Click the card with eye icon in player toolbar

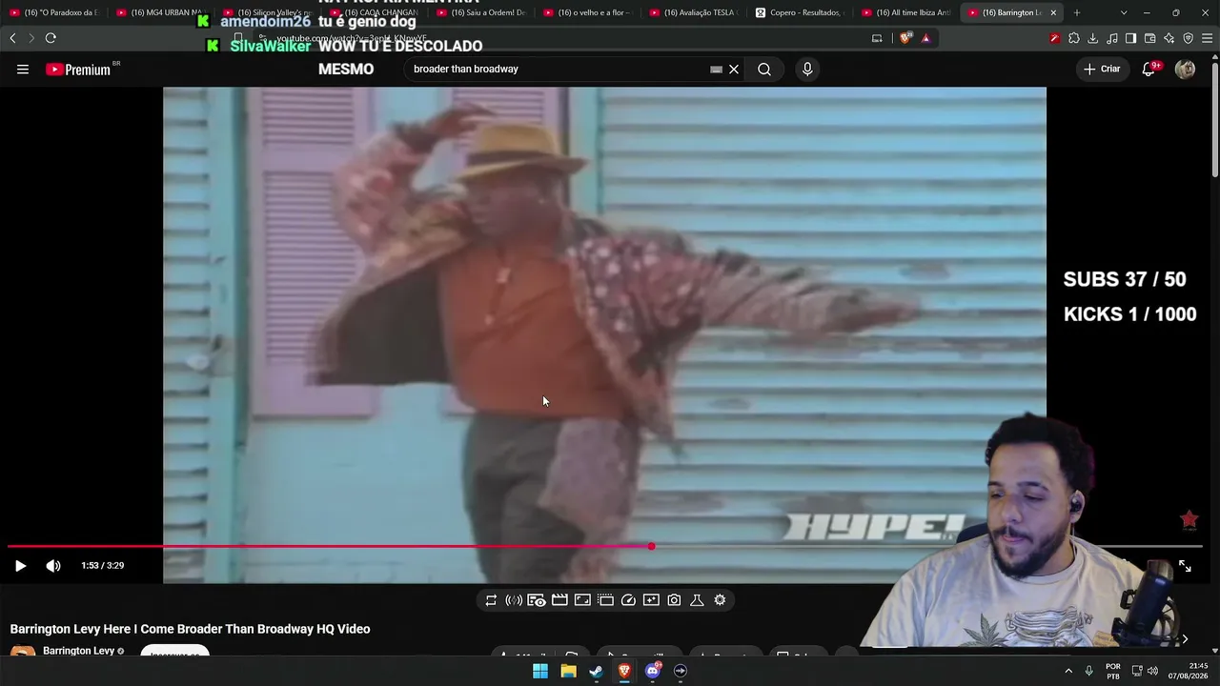point(537,600)
